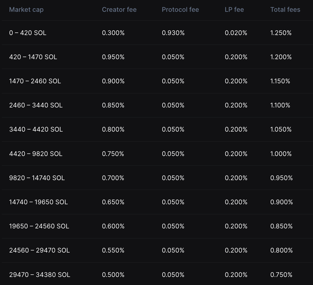Select the 19650 – 24560 SOL tier

pos(39,226)
